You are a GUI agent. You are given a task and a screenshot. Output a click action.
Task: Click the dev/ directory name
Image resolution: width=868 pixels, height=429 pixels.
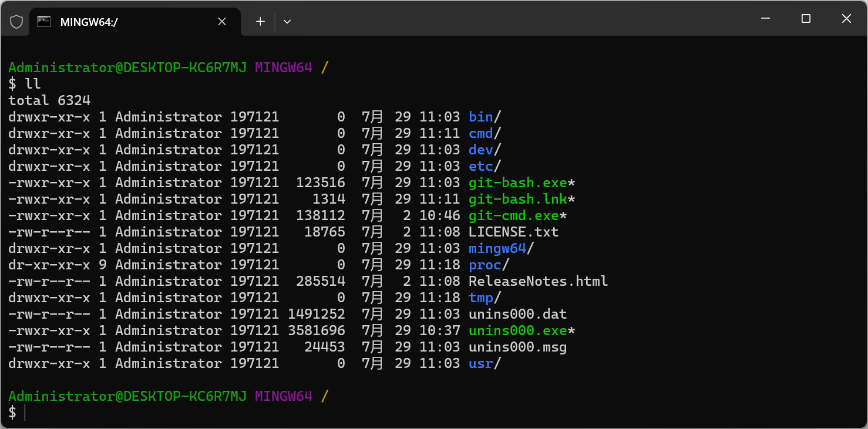pos(485,150)
